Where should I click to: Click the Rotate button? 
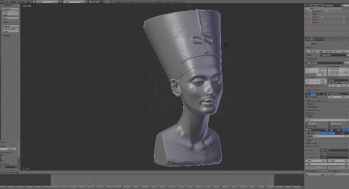[x=11, y=12]
